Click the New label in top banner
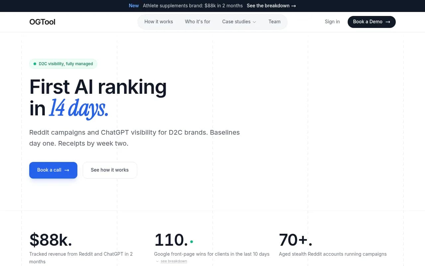The width and height of the screenshot is (425, 266). 134,6
